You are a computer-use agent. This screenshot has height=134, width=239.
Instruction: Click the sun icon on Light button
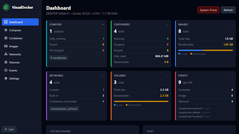click(x=6, y=129)
